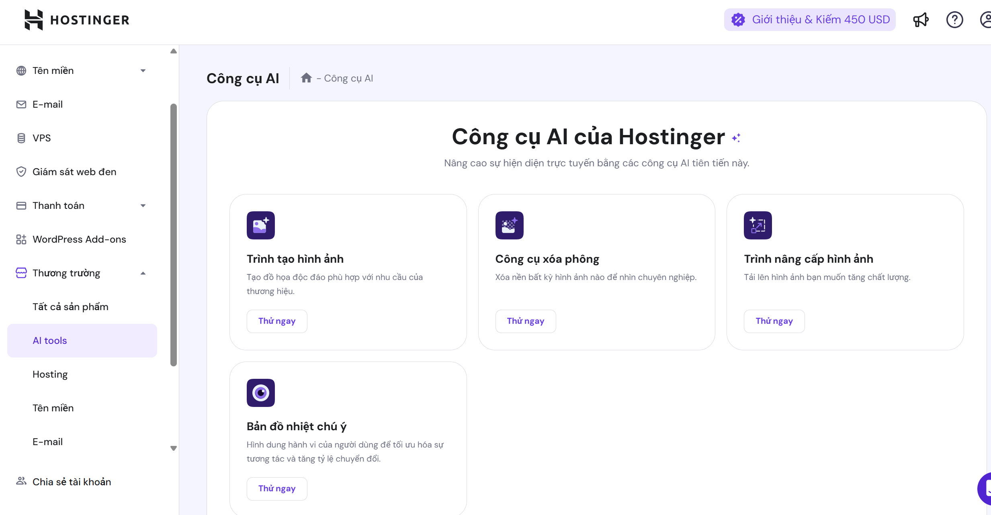Open Chia sẻ tài khoản in the sidebar
Image resolution: width=991 pixels, height=515 pixels.
pyautogui.click(x=82, y=482)
